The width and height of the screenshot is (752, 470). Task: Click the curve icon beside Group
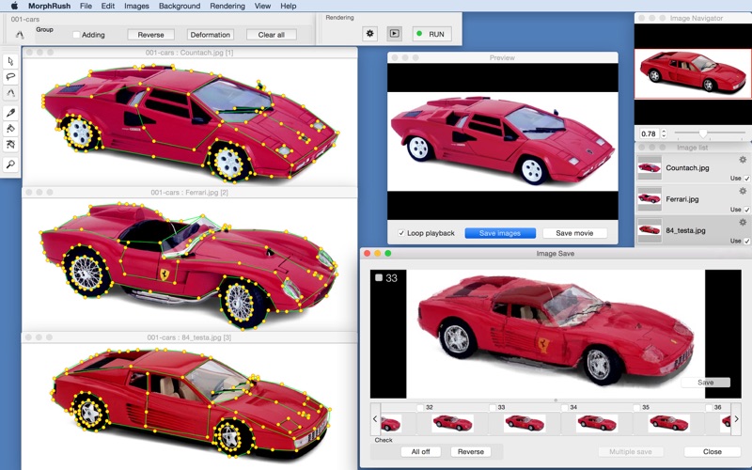tap(20, 35)
